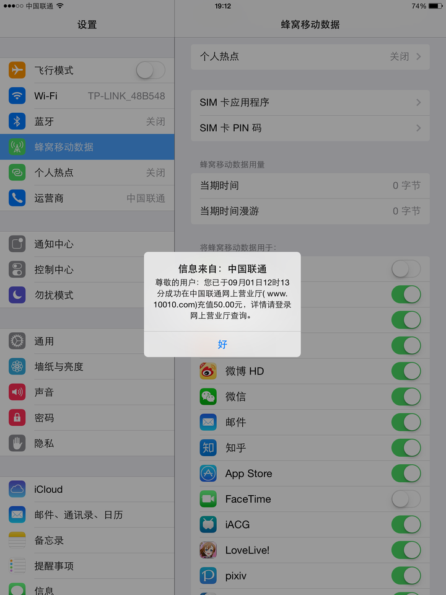Tap the WeChat (微信) icon

208,397
